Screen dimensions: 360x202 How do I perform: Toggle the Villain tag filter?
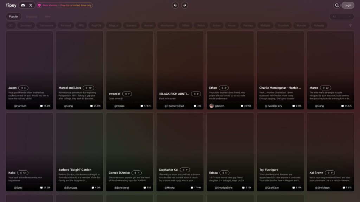[x=186, y=25]
